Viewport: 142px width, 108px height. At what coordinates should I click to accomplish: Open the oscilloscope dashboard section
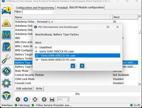click(x=6, y=35)
